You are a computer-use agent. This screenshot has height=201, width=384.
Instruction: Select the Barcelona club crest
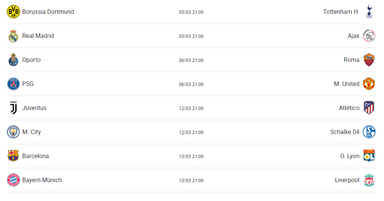[x=13, y=156]
